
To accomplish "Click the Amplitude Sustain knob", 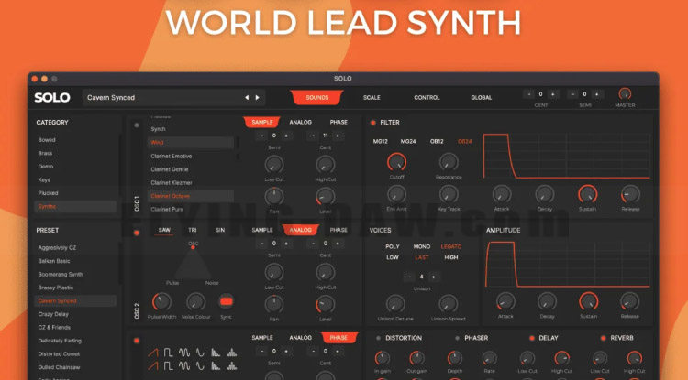I will coord(588,302).
